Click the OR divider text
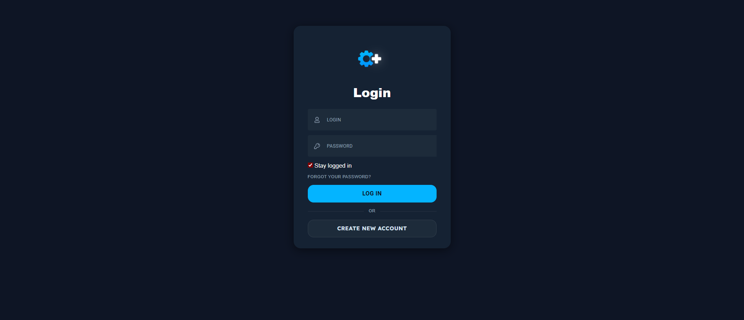The width and height of the screenshot is (744, 320). (372, 211)
